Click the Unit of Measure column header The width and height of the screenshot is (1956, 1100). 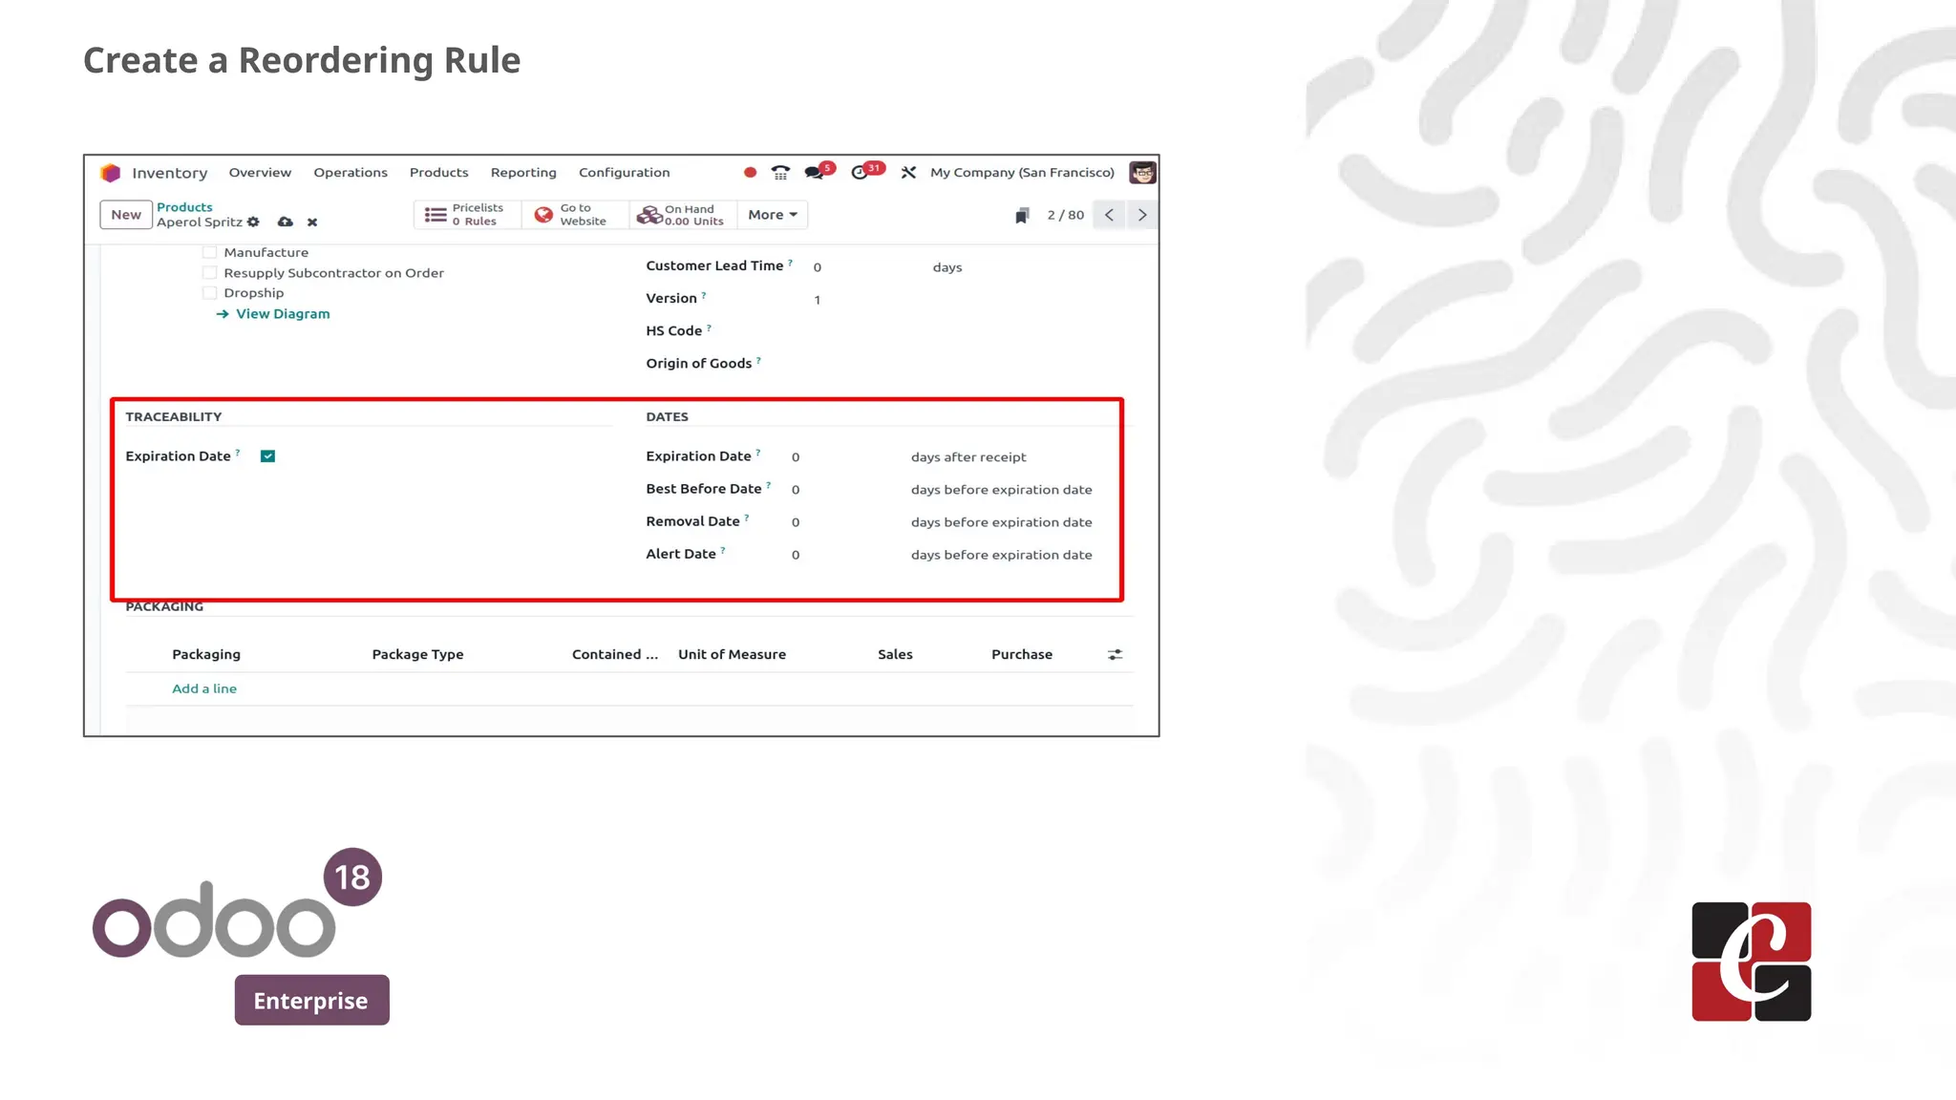point(732,654)
